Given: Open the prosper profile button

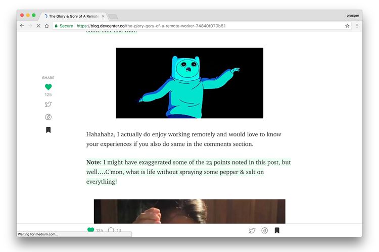Looking at the screenshot, I should point(352,15).
